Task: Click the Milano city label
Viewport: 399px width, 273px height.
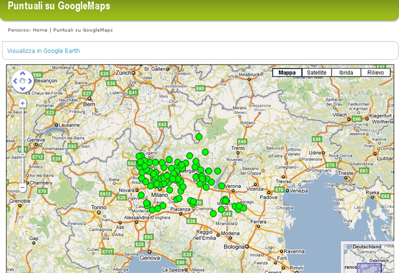Action: [x=159, y=195]
